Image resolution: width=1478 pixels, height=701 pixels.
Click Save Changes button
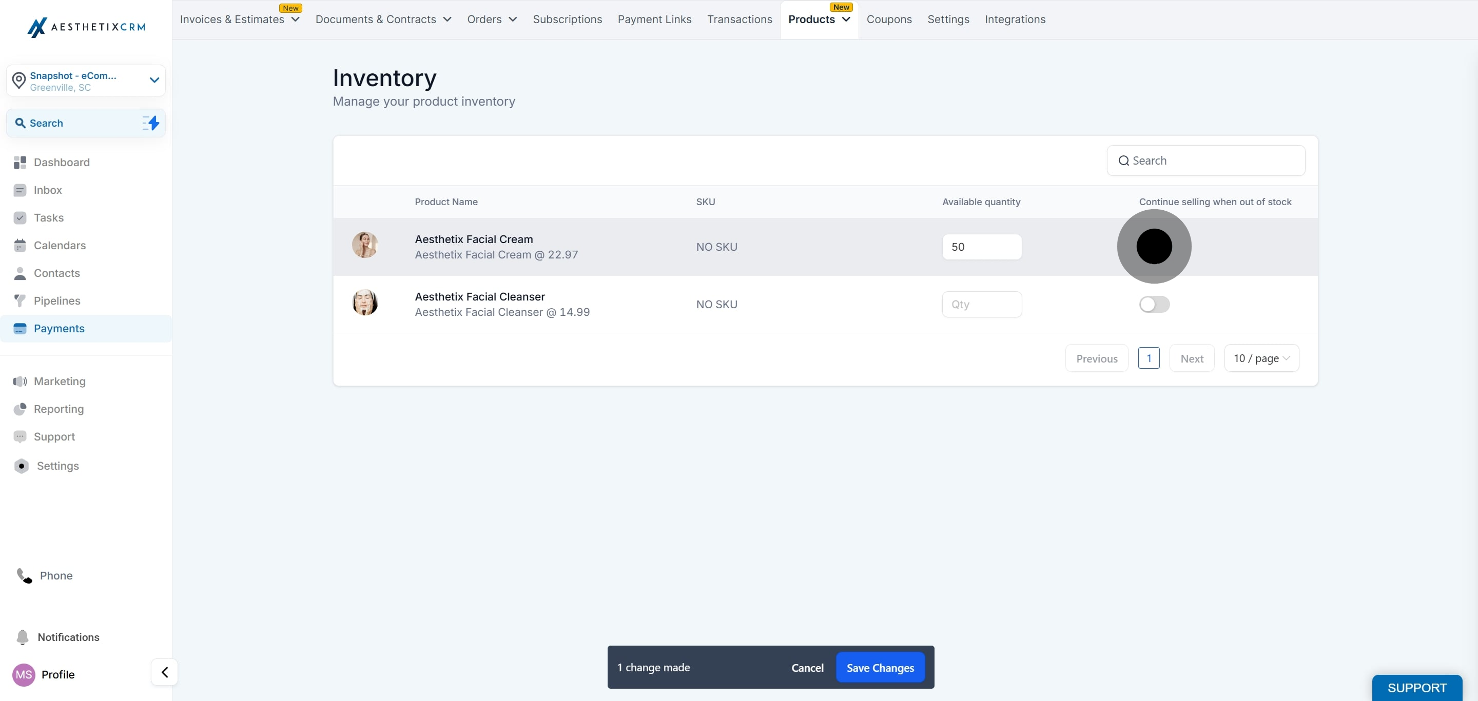[880, 668]
